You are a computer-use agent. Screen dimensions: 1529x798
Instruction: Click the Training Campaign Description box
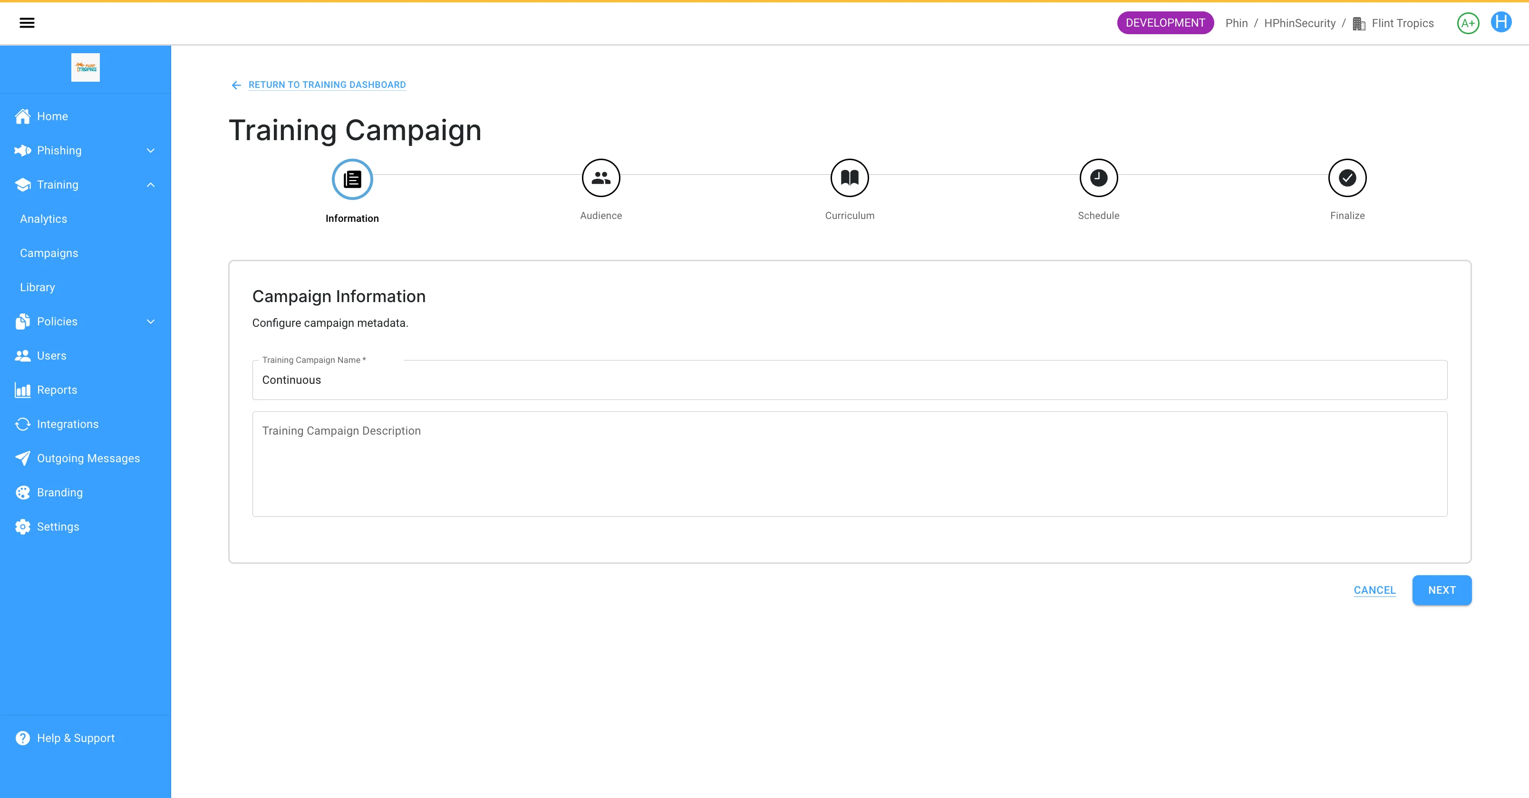850,464
